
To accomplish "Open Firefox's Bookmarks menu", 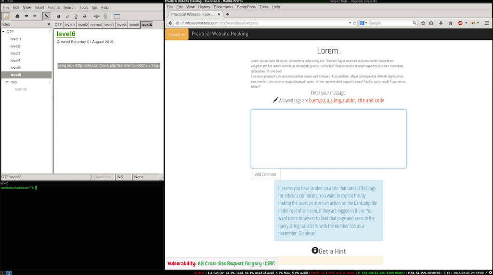I will [223, 7].
